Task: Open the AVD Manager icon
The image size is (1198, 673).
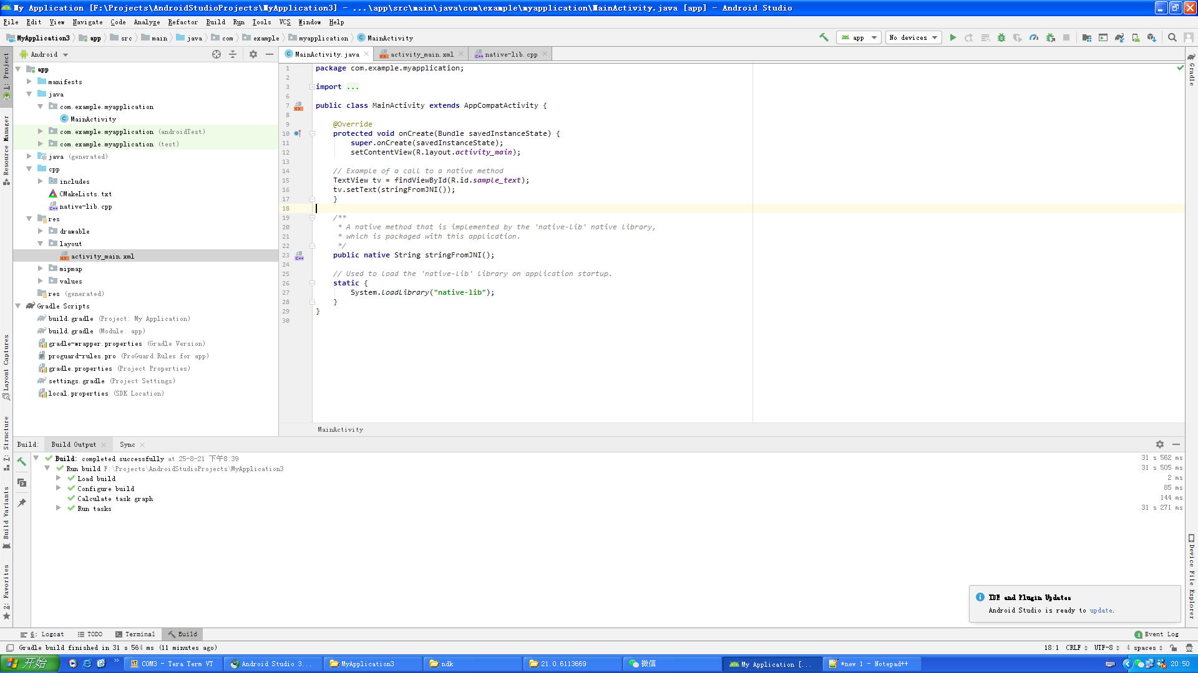Action: 1136,37
